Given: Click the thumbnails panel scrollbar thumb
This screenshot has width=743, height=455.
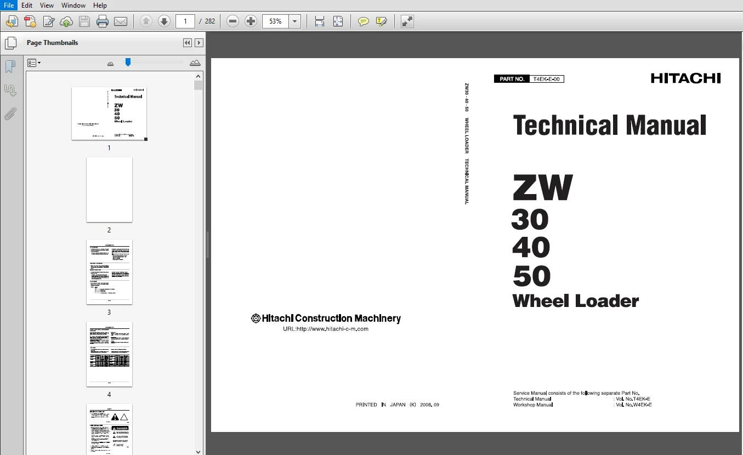Looking at the screenshot, I should coord(198,85).
